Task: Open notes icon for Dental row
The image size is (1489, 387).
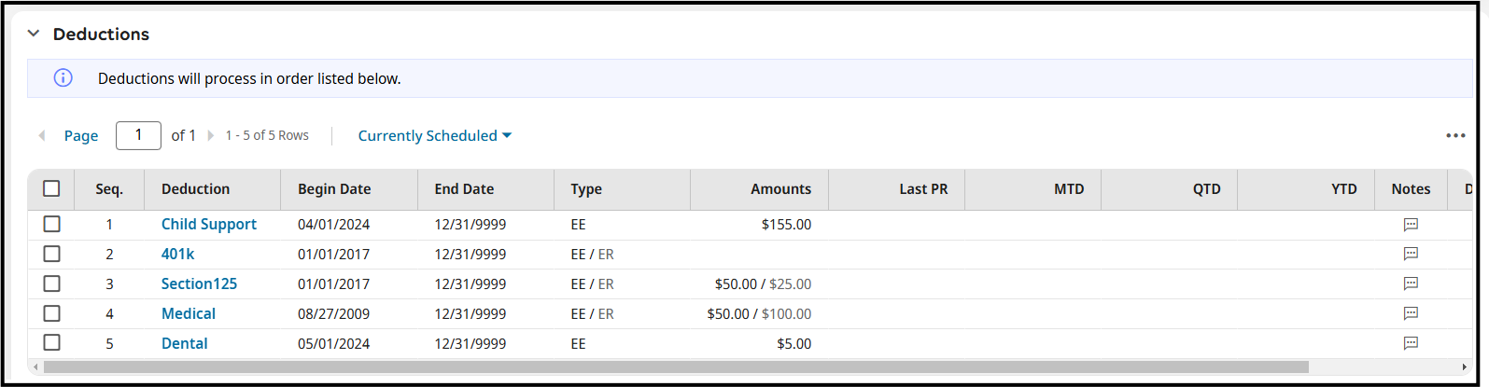Action: [1411, 344]
